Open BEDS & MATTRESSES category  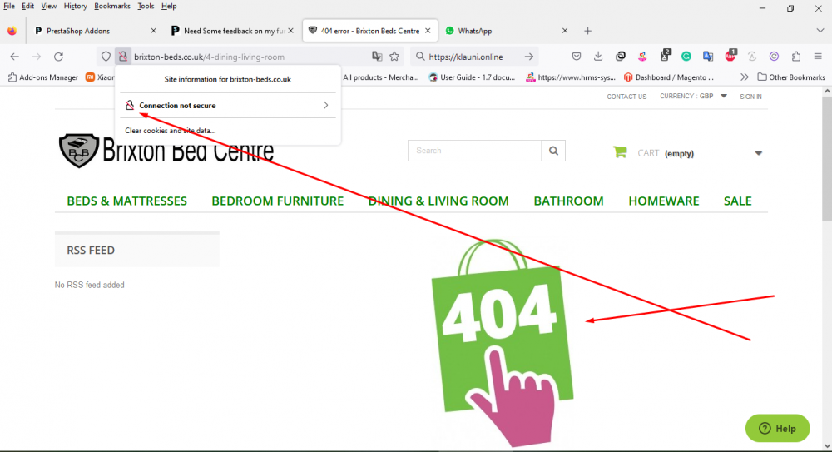pyautogui.click(x=126, y=201)
